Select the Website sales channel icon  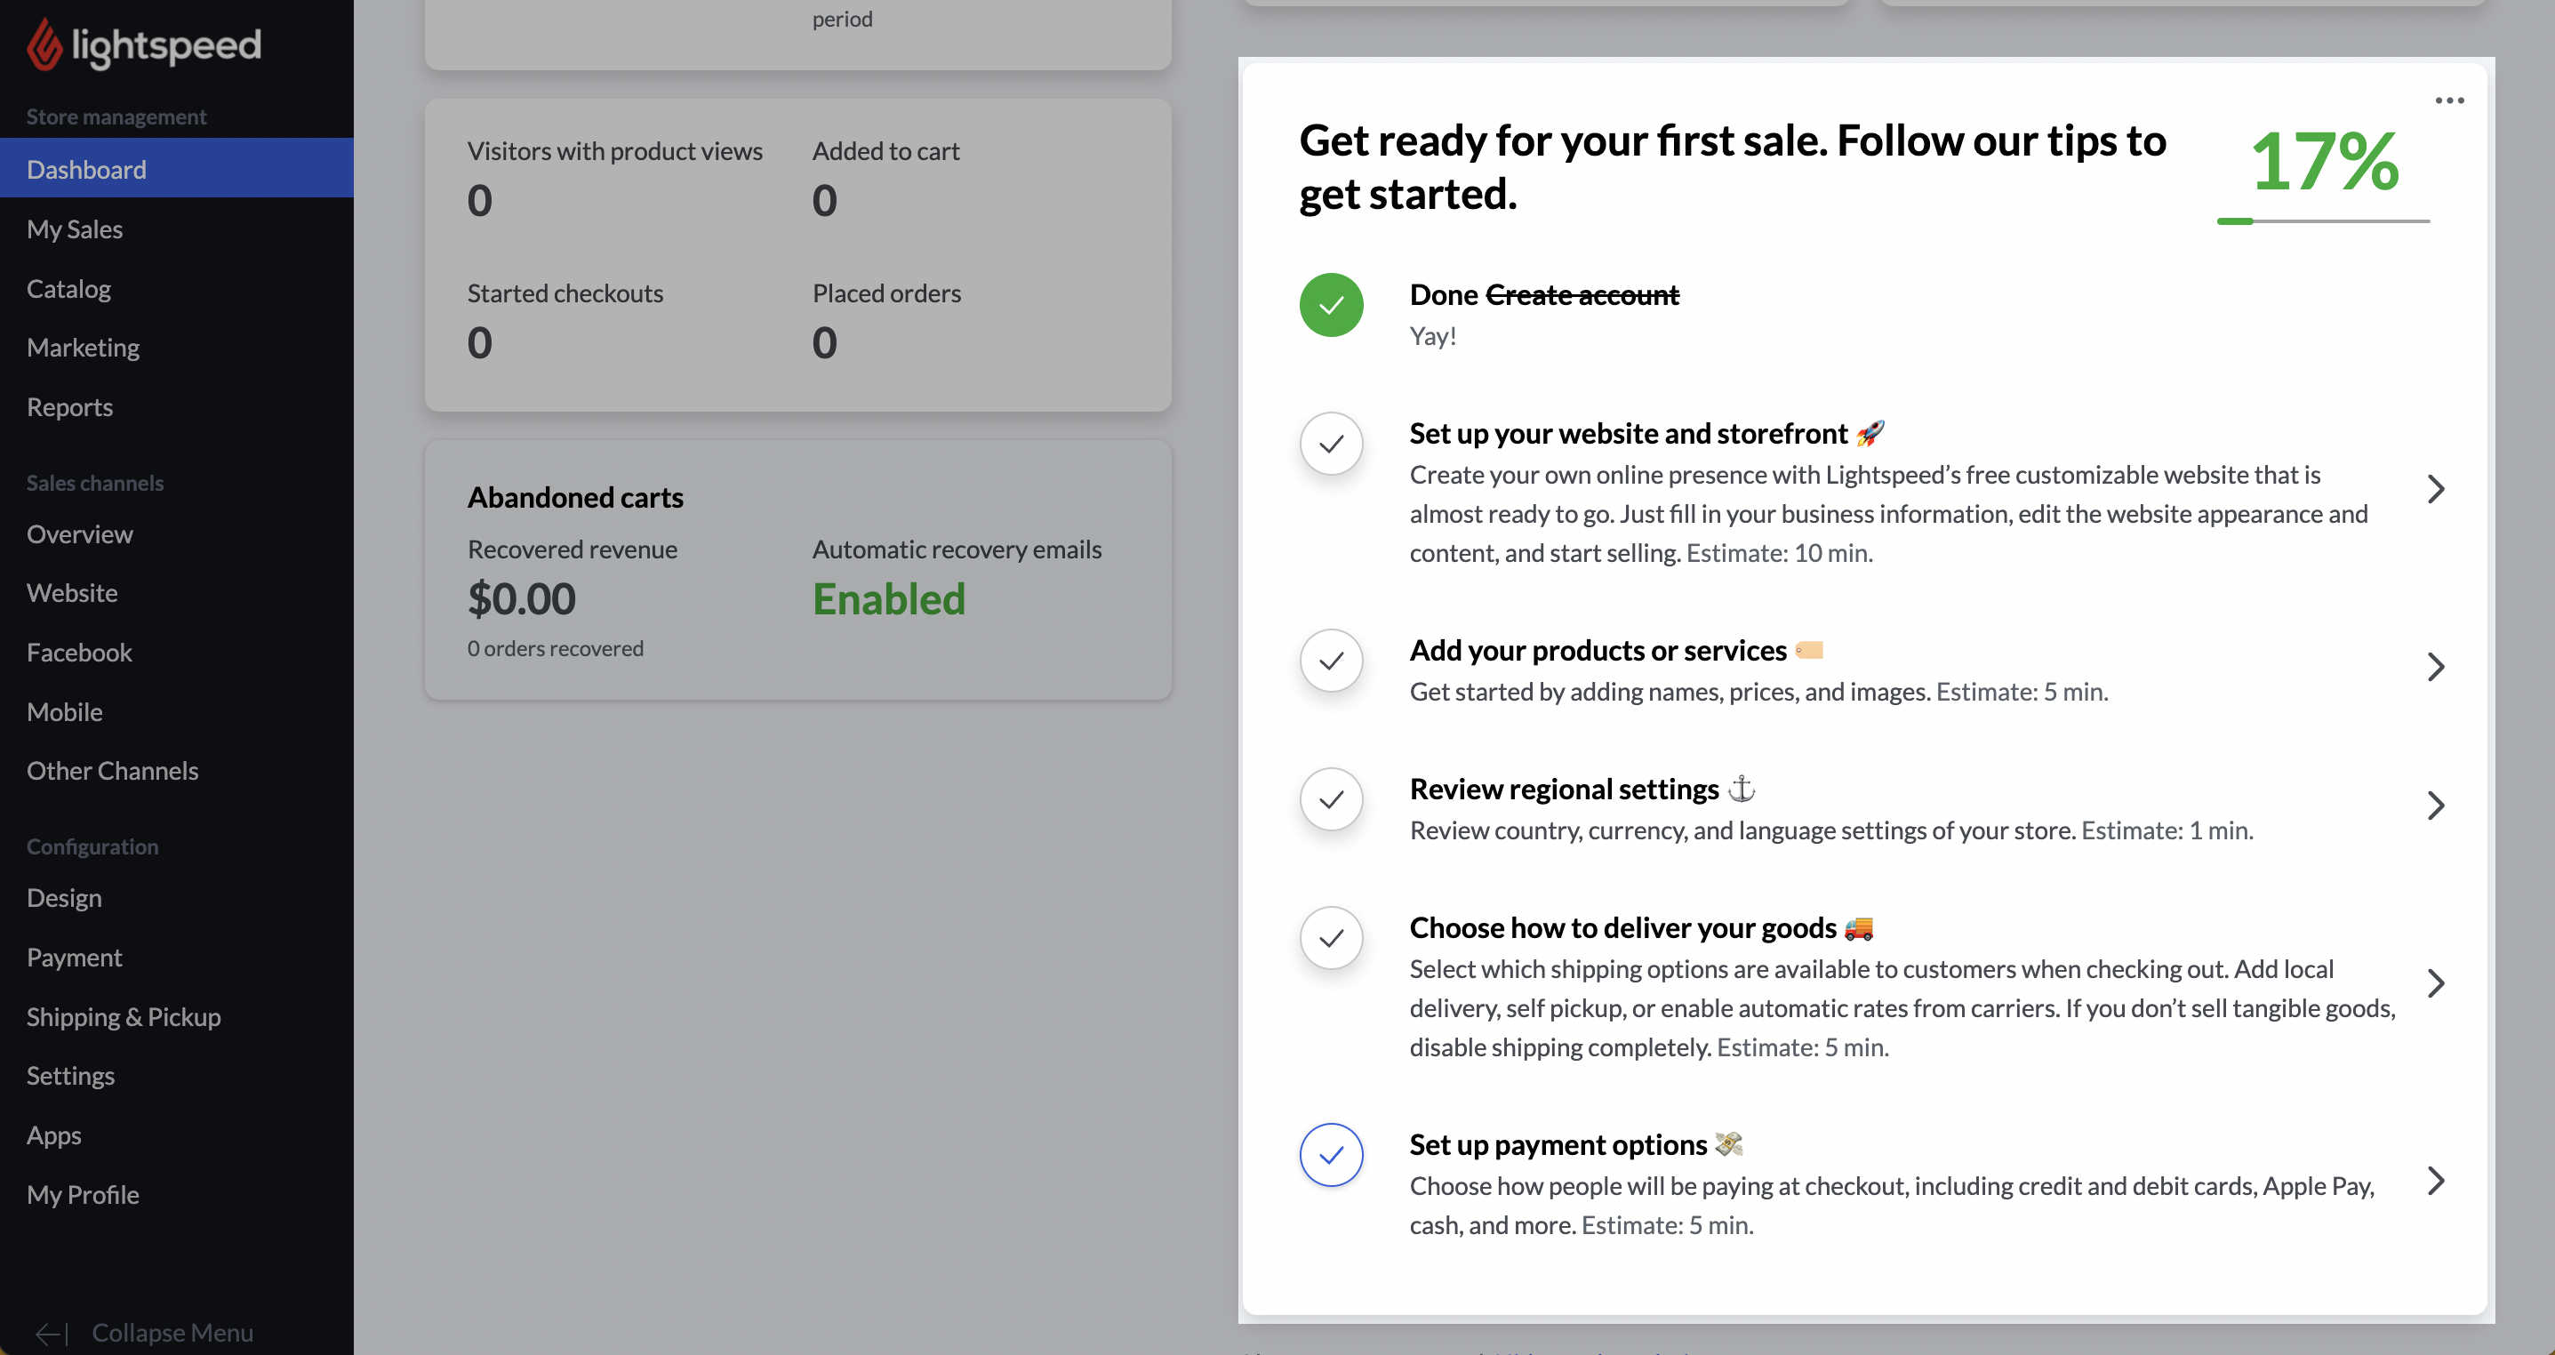71,591
